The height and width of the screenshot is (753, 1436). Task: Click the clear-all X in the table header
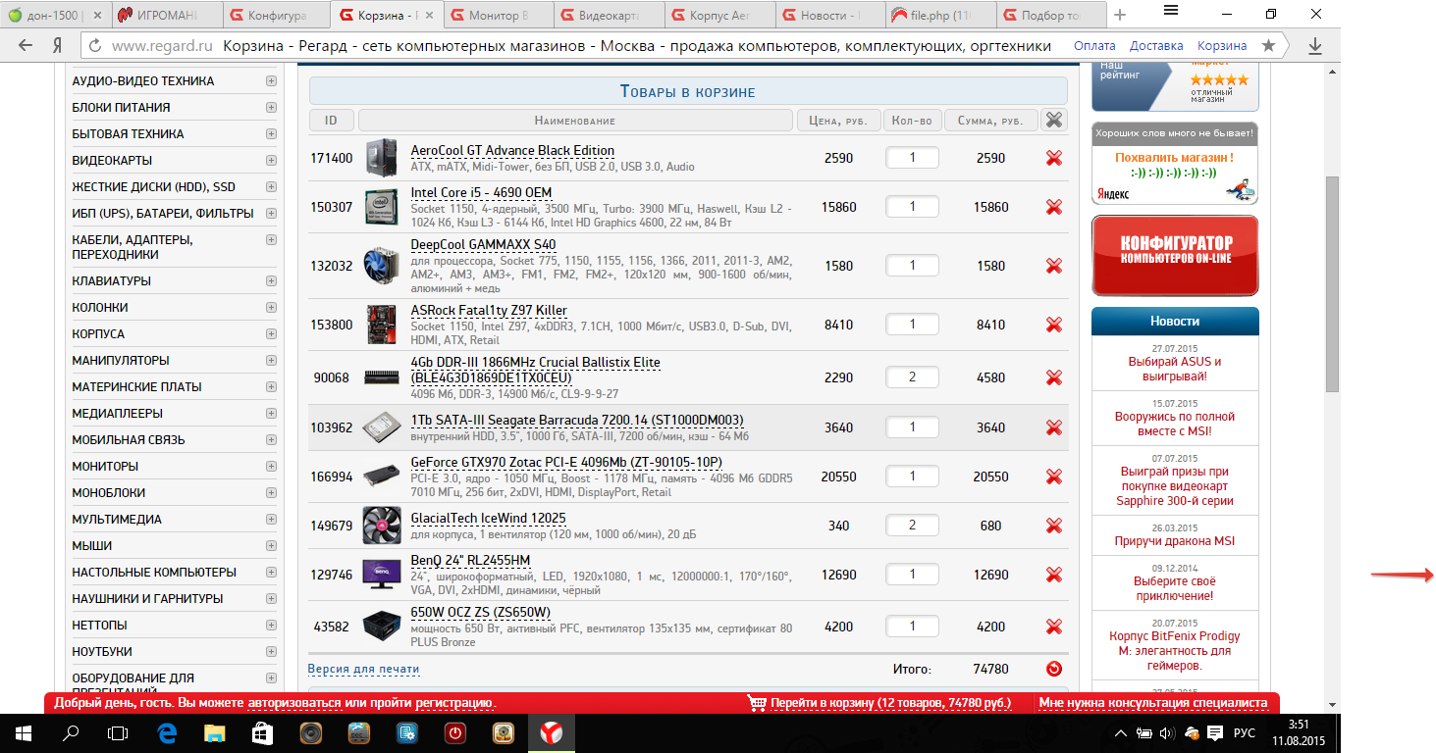coord(1054,120)
